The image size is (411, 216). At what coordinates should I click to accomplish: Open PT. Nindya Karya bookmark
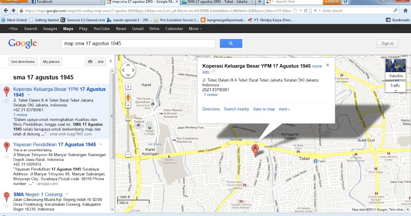[271, 20]
